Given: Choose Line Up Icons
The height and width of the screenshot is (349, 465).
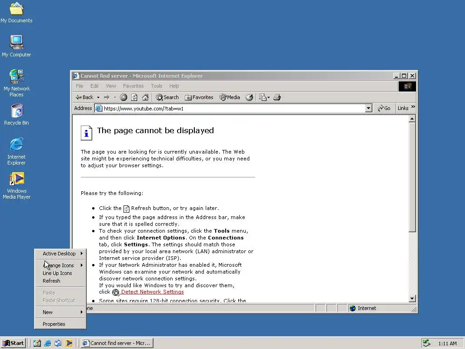Looking at the screenshot, I should [60, 273].
